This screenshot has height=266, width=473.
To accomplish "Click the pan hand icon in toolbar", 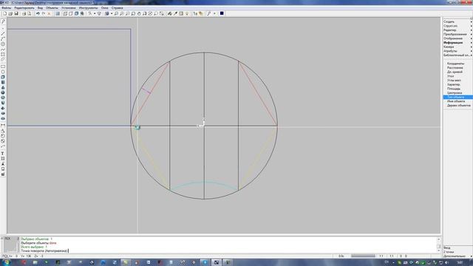I will (x=139, y=13).
